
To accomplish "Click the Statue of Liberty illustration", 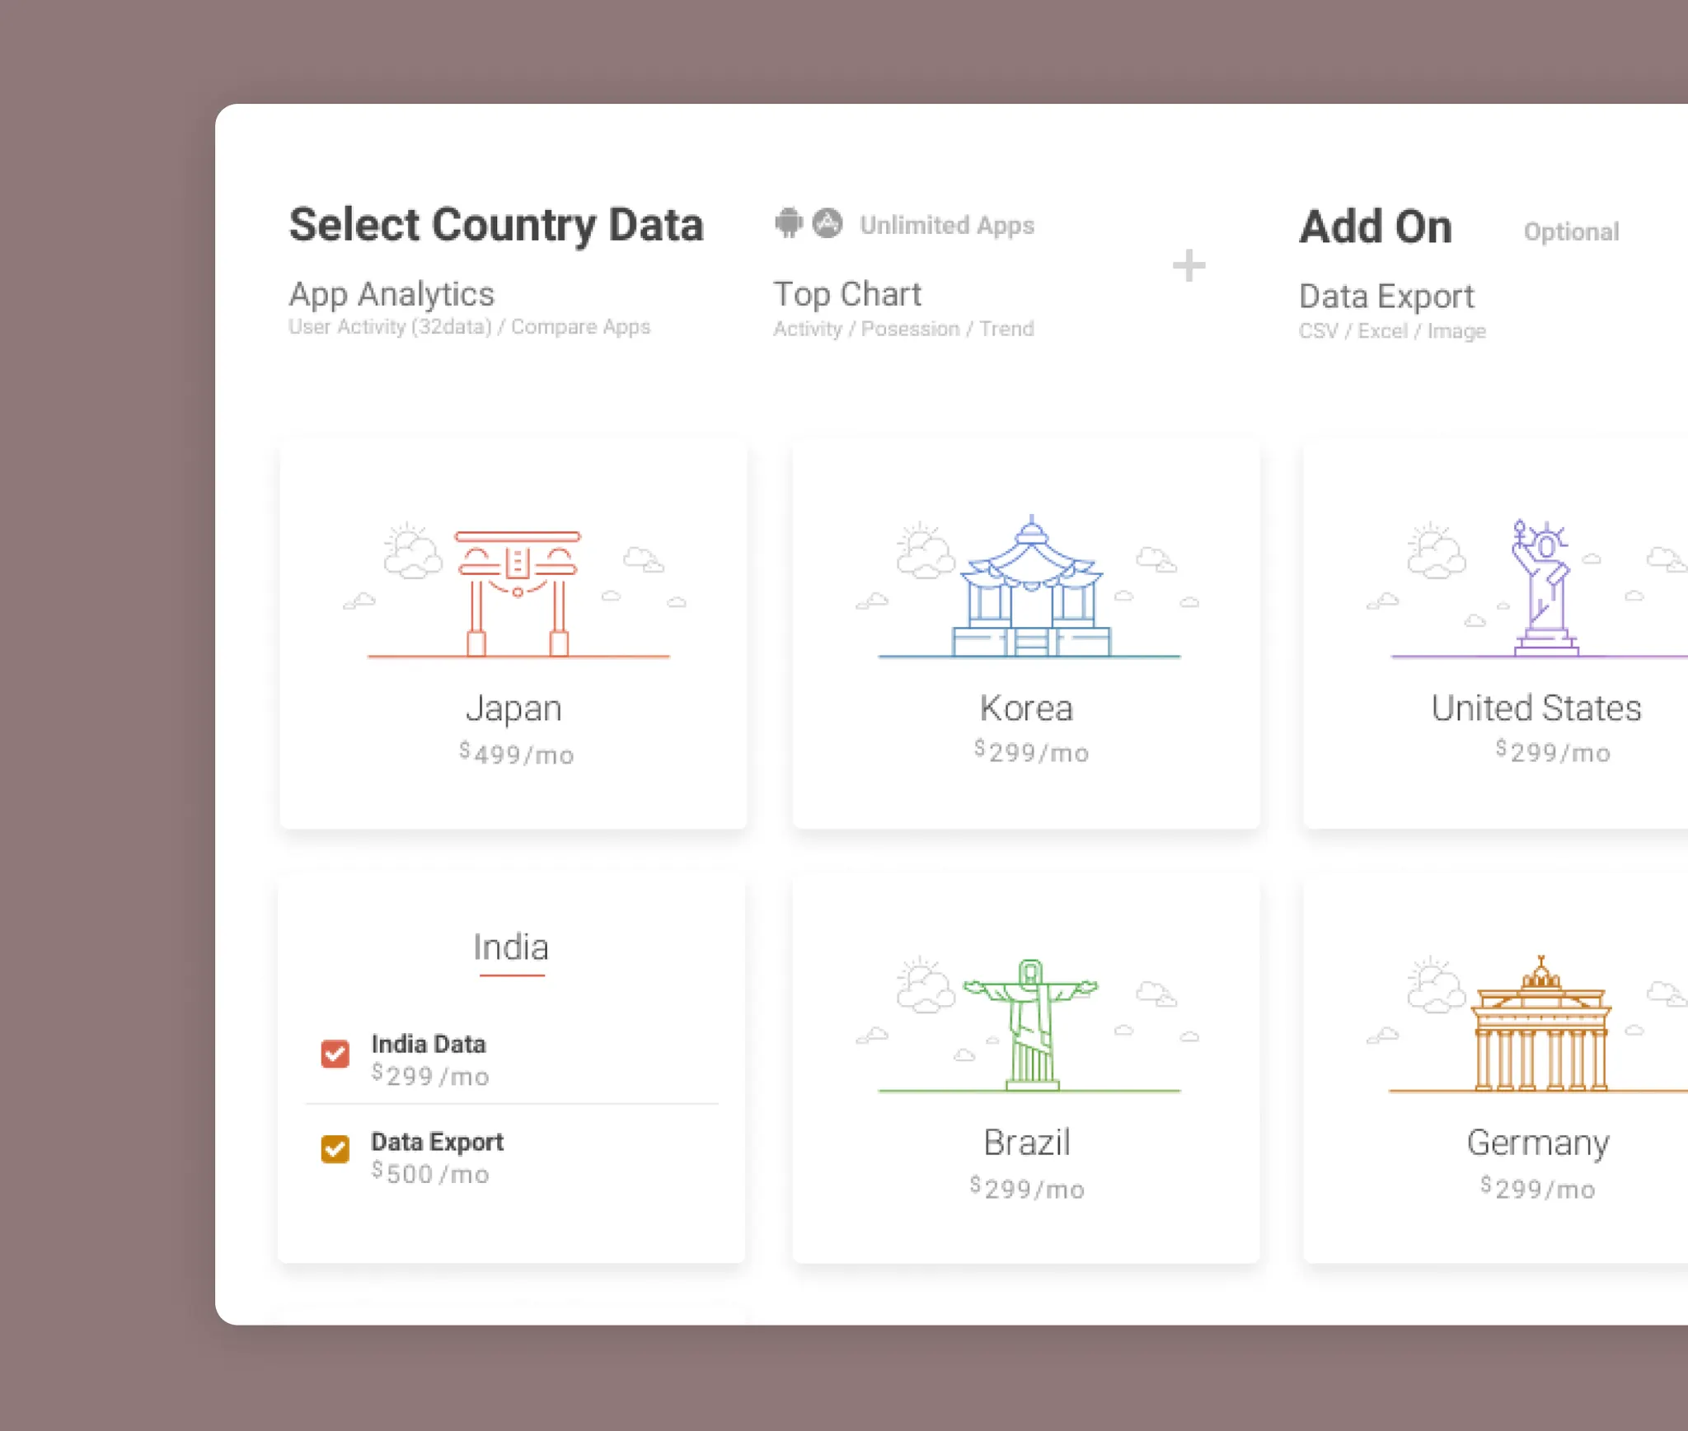I will (1541, 588).
